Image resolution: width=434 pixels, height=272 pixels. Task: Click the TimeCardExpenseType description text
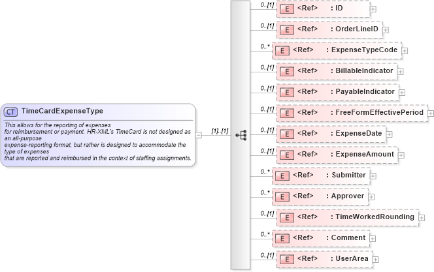(97, 142)
